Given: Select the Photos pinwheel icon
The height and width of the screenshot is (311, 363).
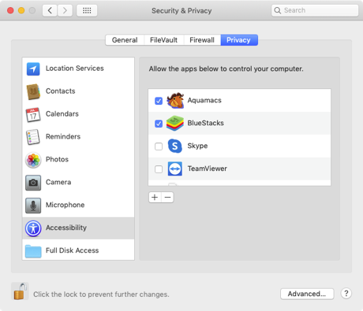Looking at the screenshot, I should coord(33,160).
